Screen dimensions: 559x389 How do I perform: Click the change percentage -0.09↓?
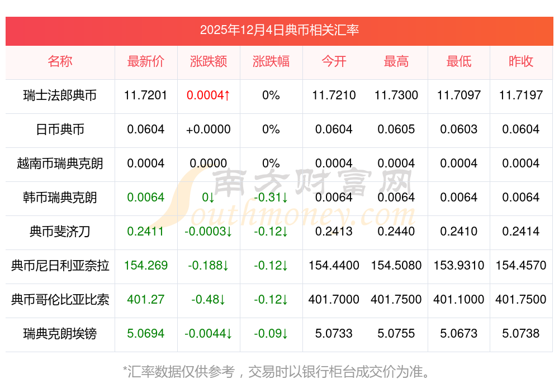coord(271,334)
